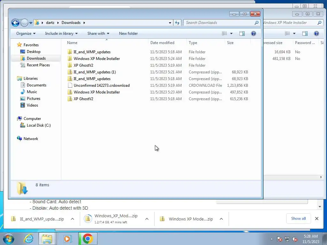Select XP GhostV2 compressed zip icon
The height and width of the screenshot is (245, 327).
(70, 99)
